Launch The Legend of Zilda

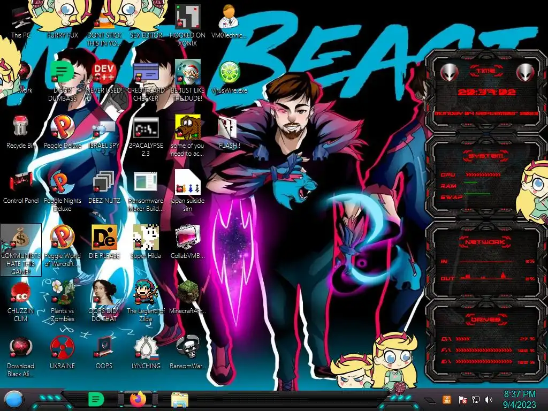(146, 301)
